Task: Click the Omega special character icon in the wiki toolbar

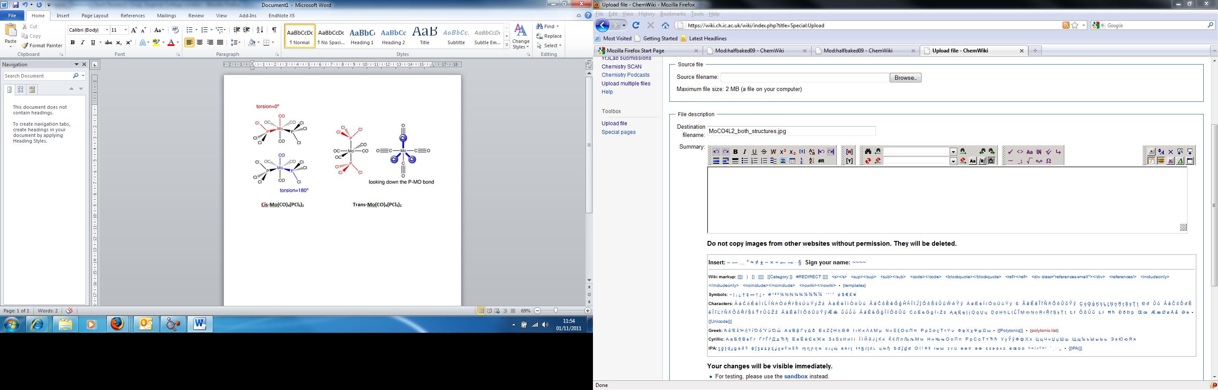Action: tap(1049, 161)
